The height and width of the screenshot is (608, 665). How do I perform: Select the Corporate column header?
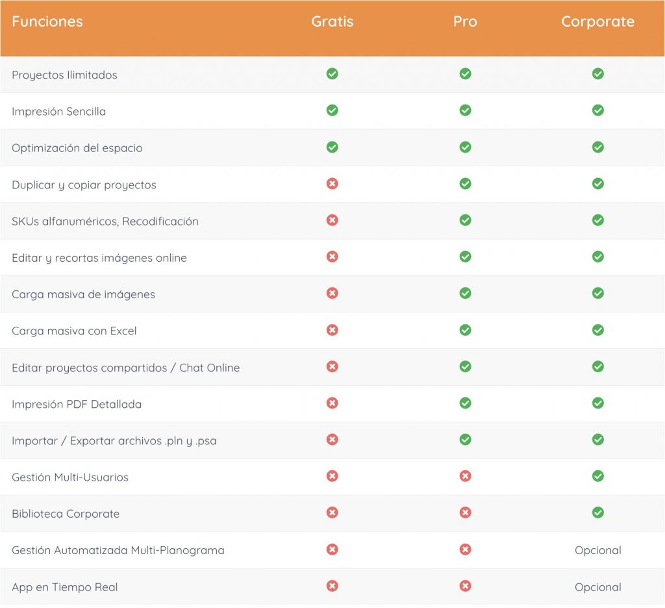[x=597, y=21]
